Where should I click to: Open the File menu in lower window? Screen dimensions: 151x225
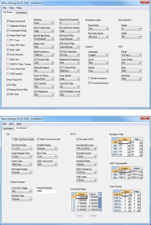pyautogui.click(x=4, y=124)
